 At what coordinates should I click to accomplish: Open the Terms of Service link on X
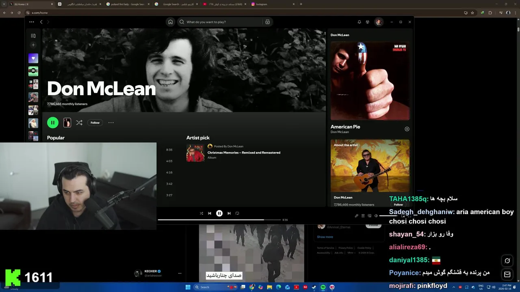click(325, 248)
